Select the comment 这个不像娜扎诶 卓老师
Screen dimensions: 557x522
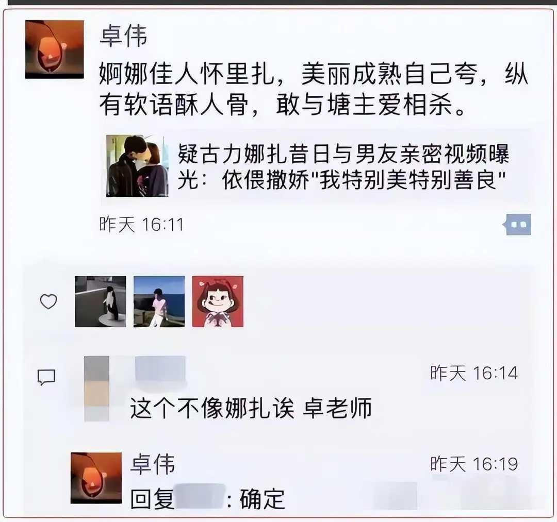point(251,408)
